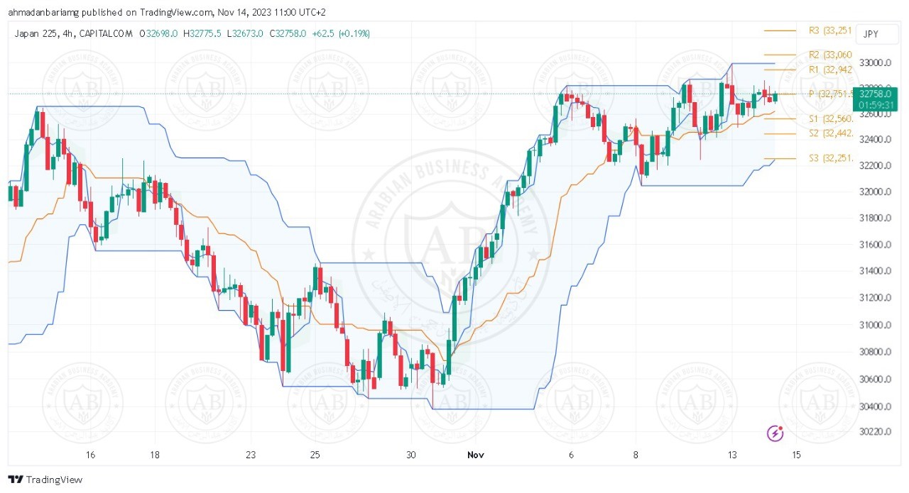Click the TradingView logo at bottom left
The height and width of the screenshot is (493, 909).
click(45, 480)
